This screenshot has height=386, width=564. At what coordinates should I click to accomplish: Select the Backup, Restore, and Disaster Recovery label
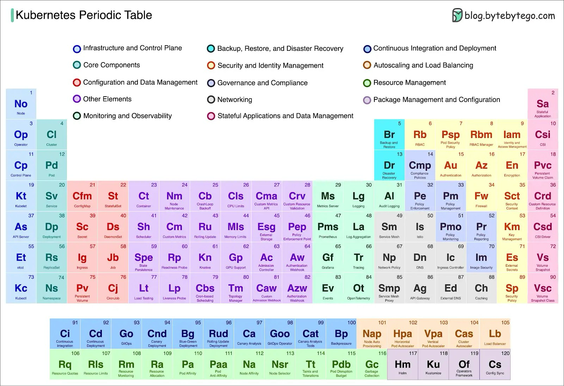pos(280,49)
